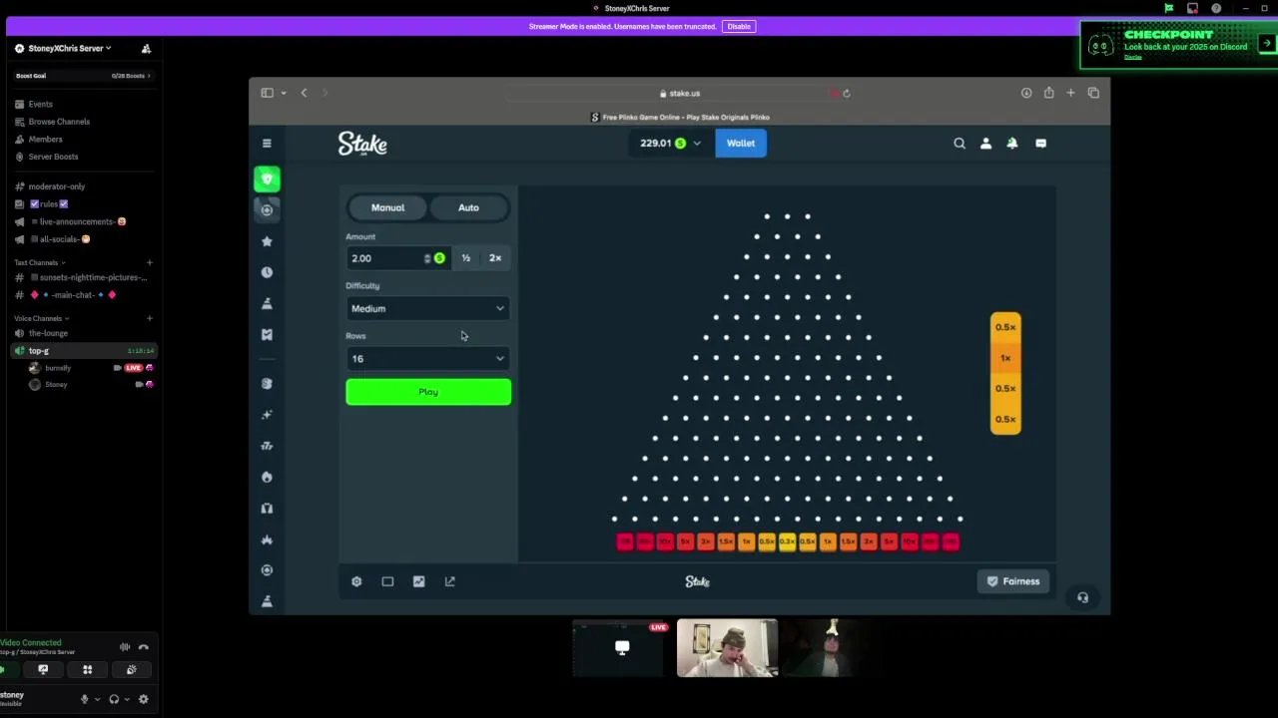The image size is (1278, 718).
Task: Halve the bet with ½ button
Action: click(x=465, y=258)
